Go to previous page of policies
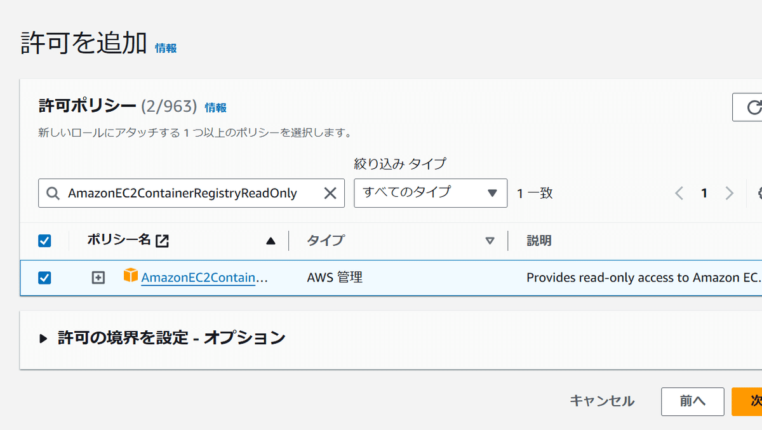 tap(679, 193)
